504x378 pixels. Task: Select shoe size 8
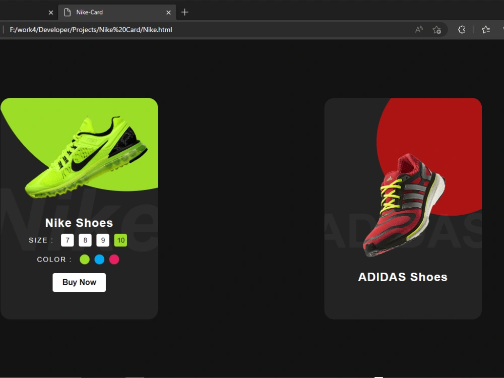point(85,240)
